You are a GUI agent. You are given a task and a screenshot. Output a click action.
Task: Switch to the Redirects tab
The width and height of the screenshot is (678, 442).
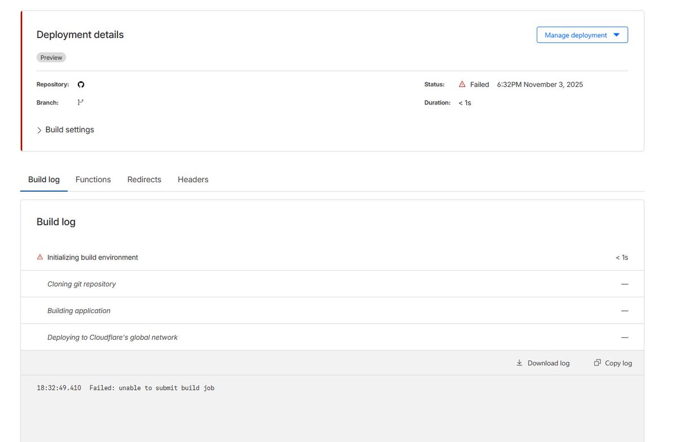tap(144, 180)
